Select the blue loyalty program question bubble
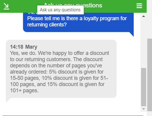 tap(78, 22)
